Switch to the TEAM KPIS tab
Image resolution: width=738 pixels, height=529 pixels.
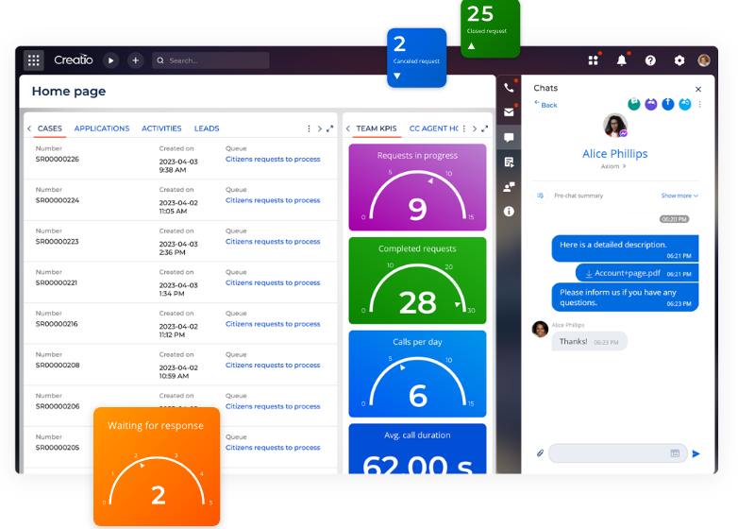tap(377, 128)
